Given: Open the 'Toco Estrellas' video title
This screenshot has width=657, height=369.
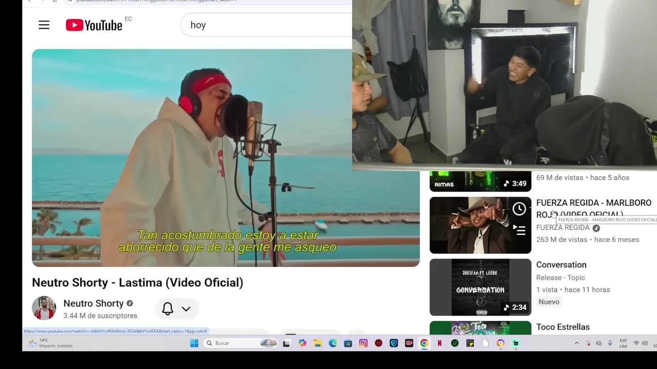Looking at the screenshot, I should (x=563, y=327).
